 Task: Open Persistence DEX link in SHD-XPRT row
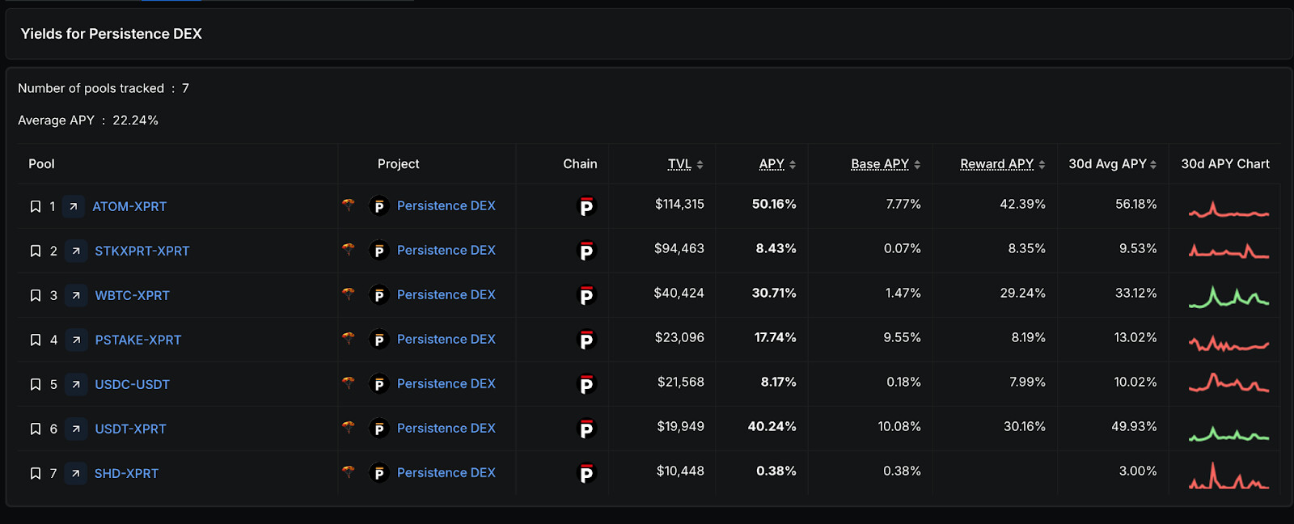pos(446,472)
